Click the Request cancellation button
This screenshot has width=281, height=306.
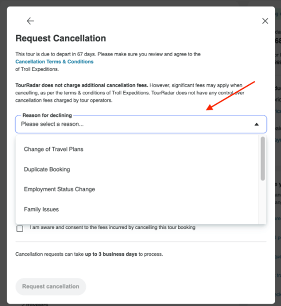click(50, 286)
